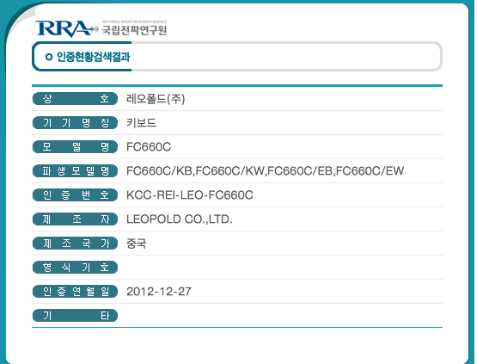This screenshot has width=477, height=364.
Task: Click the 기기명칭 label badge
Action: [x=75, y=123]
